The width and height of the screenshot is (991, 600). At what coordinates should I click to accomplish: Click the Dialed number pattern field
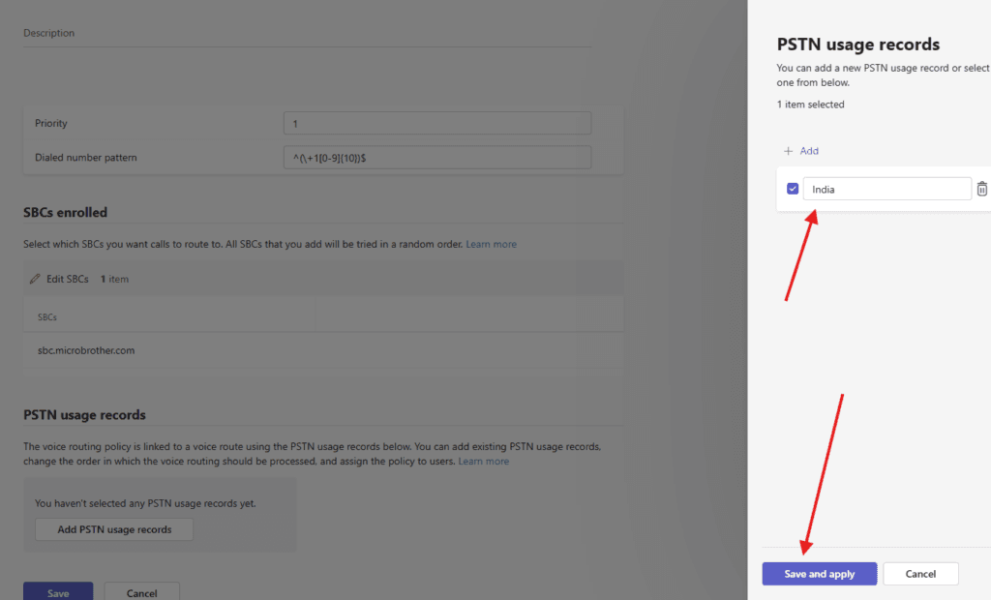[436, 158]
